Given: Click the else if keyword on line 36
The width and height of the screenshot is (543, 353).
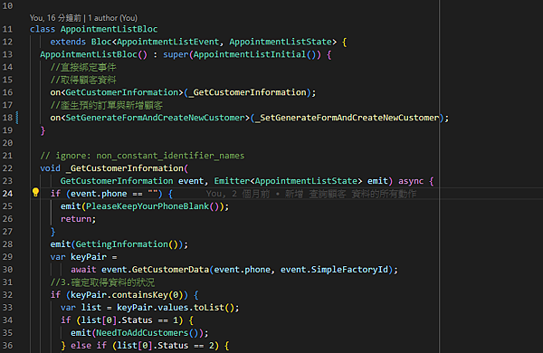Looking at the screenshot, I should [x=89, y=346].
